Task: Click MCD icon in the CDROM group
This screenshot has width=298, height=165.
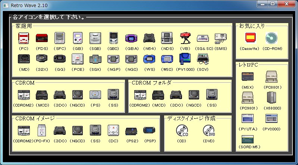Action: (x=42, y=95)
